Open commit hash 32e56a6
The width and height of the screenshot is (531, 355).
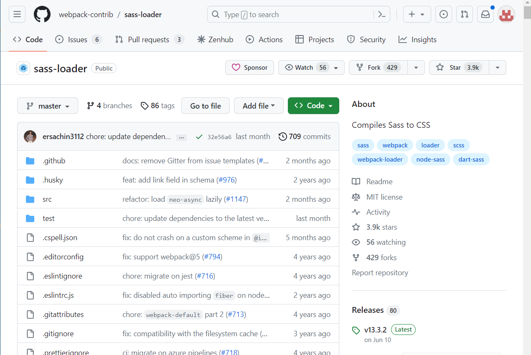[x=219, y=137]
